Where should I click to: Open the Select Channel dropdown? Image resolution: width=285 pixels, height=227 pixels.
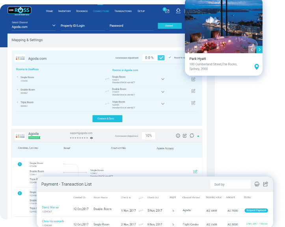(34, 26)
